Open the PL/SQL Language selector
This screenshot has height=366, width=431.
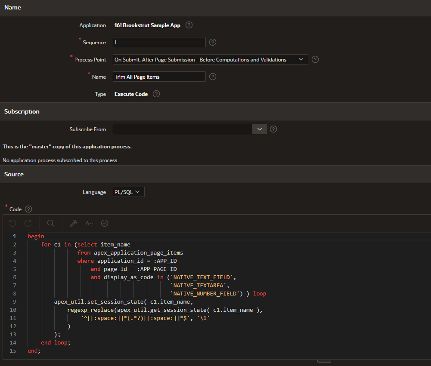coord(128,192)
